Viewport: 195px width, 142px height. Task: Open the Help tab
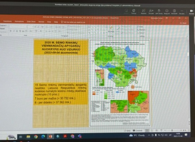pos(56,22)
